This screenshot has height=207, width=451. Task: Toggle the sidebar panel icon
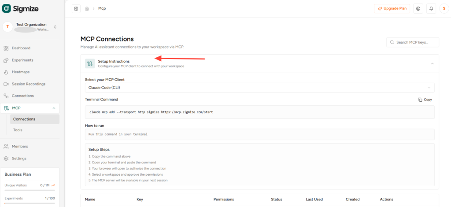(76, 9)
